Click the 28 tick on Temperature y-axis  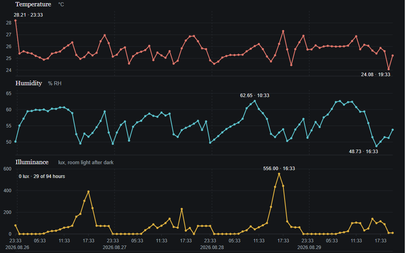[x=9, y=23]
